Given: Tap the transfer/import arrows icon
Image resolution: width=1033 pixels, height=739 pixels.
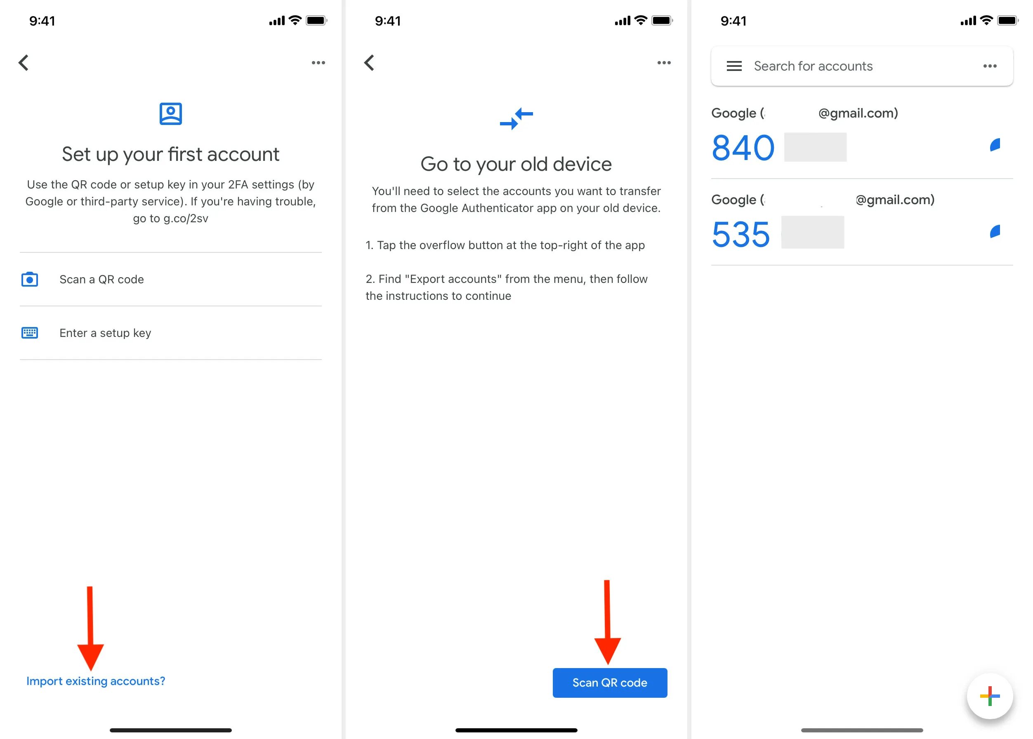Looking at the screenshot, I should [515, 122].
